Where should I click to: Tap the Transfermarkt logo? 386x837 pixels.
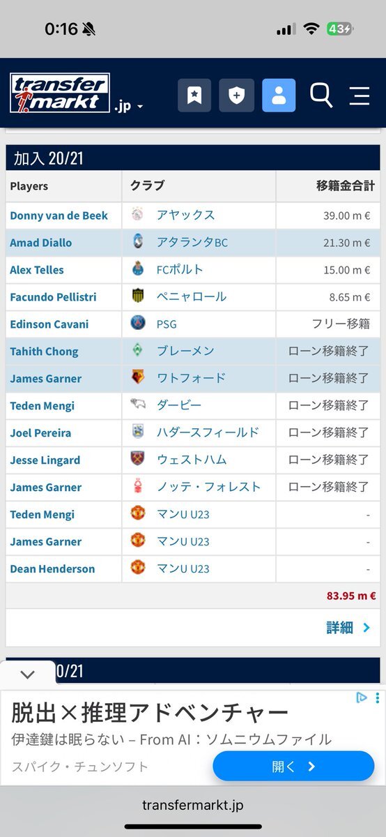tap(60, 93)
